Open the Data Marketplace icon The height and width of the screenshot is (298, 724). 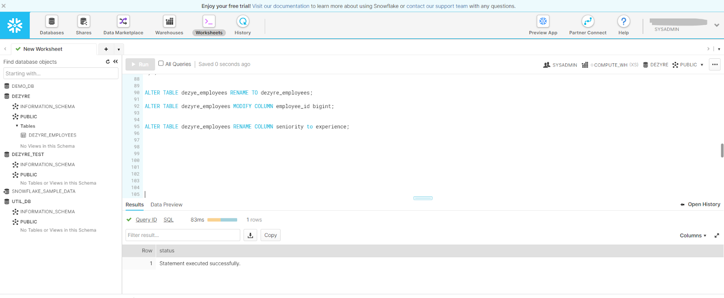tap(123, 21)
